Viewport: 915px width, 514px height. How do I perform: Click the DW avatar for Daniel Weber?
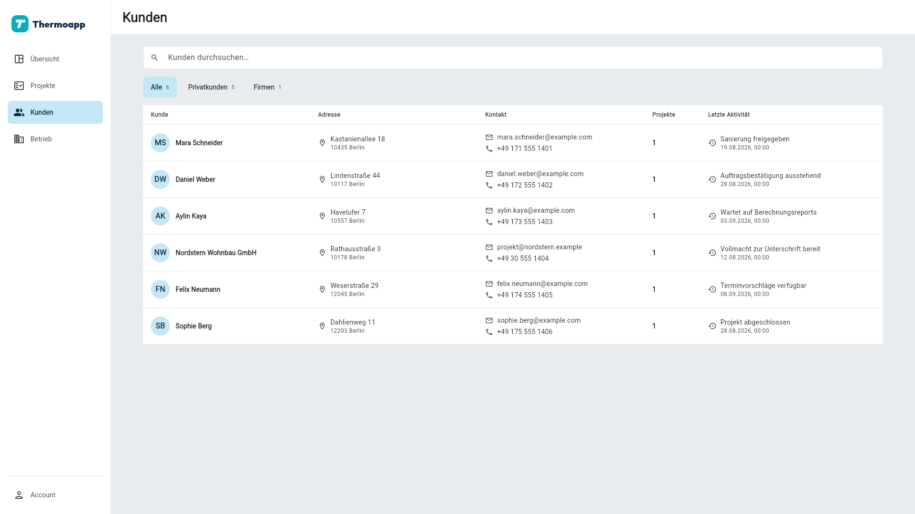coord(160,179)
